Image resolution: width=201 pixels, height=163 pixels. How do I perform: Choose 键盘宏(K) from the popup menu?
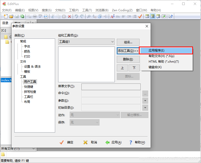coord(166,67)
